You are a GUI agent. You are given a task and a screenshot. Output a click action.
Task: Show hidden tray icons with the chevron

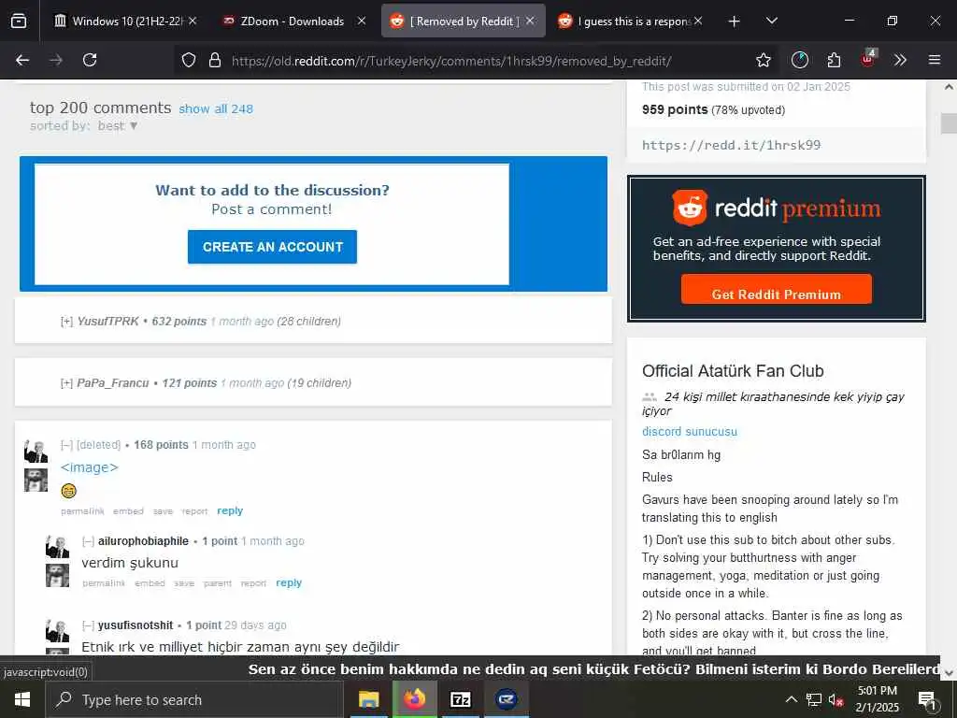[791, 699]
